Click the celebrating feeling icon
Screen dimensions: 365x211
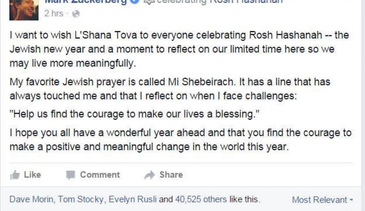click(x=149, y=1)
